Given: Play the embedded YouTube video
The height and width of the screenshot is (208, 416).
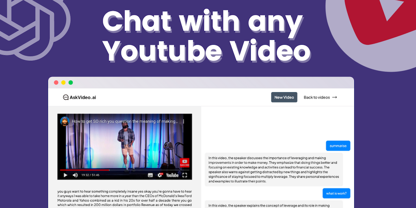Looking at the screenshot, I should pyautogui.click(x=65, y=175).
